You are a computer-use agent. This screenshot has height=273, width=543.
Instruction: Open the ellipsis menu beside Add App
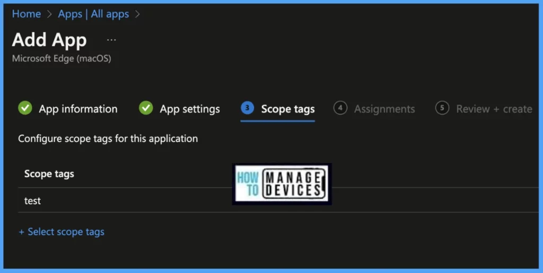(x=111, y=40)
